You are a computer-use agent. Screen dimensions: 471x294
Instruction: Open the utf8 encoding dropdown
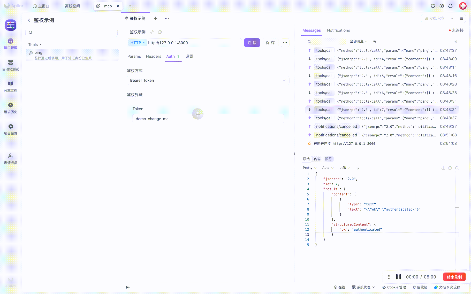pyautogui.click(x=345, y=168)
